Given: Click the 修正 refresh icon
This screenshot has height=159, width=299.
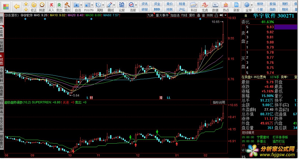Looking at the screenshot, I should point(34,5).
